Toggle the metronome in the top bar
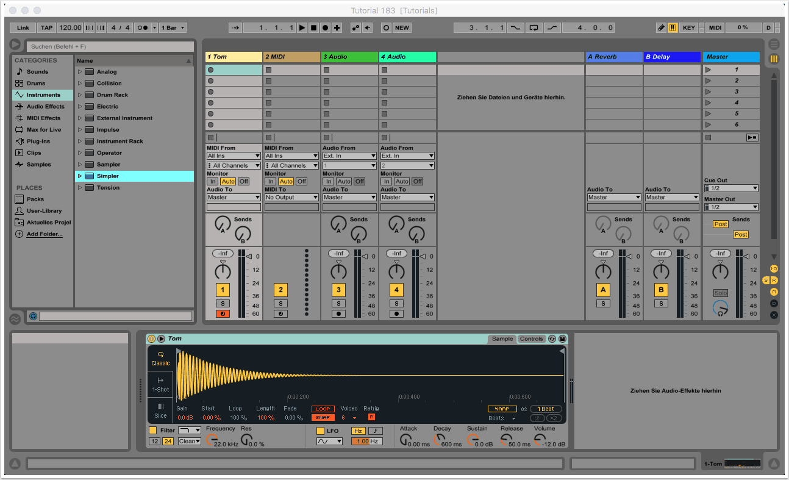This screenshot has height=480, width=789. coord(144,28)
